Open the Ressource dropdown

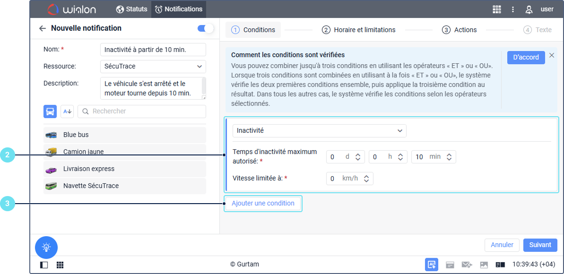(x=153, y=67)
